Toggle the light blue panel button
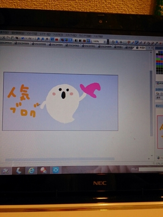 tap(71, 40)
